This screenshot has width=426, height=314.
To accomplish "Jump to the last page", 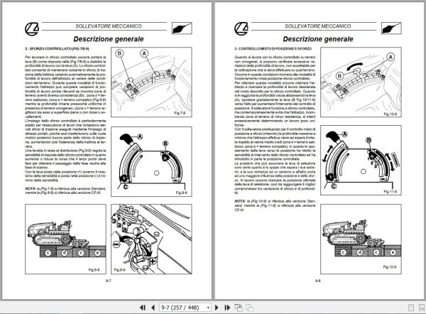I will tap(227, 308).
